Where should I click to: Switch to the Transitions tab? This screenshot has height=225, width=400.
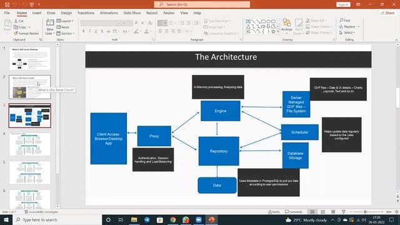point(86,12)
